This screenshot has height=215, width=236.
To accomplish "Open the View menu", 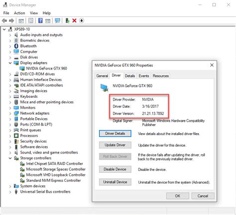I will coord(34,13).
